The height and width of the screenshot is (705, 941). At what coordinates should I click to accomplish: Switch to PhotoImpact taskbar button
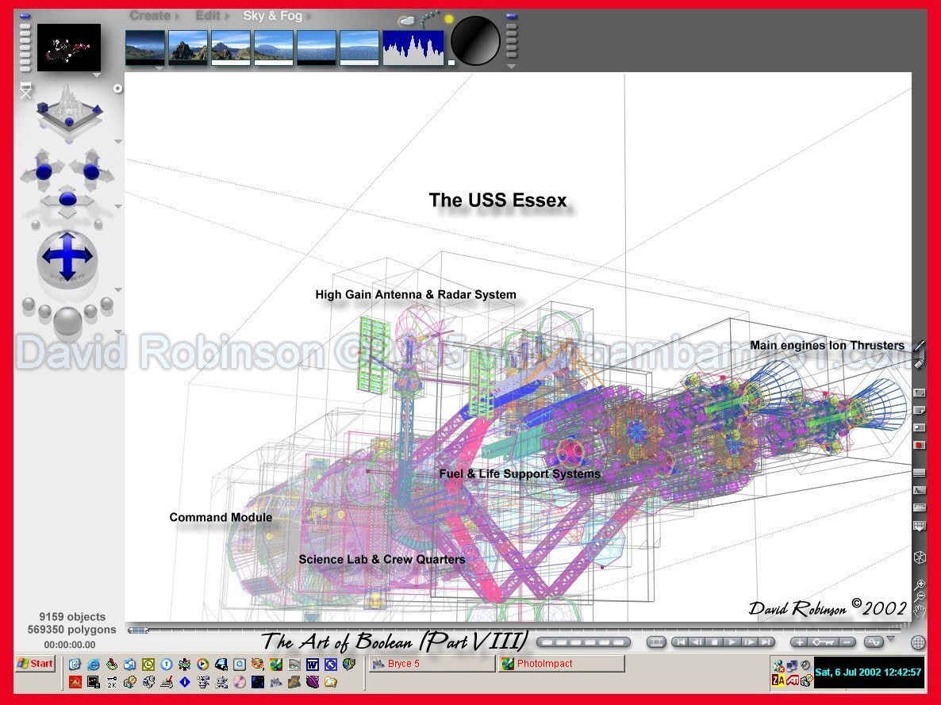[562, 664]
